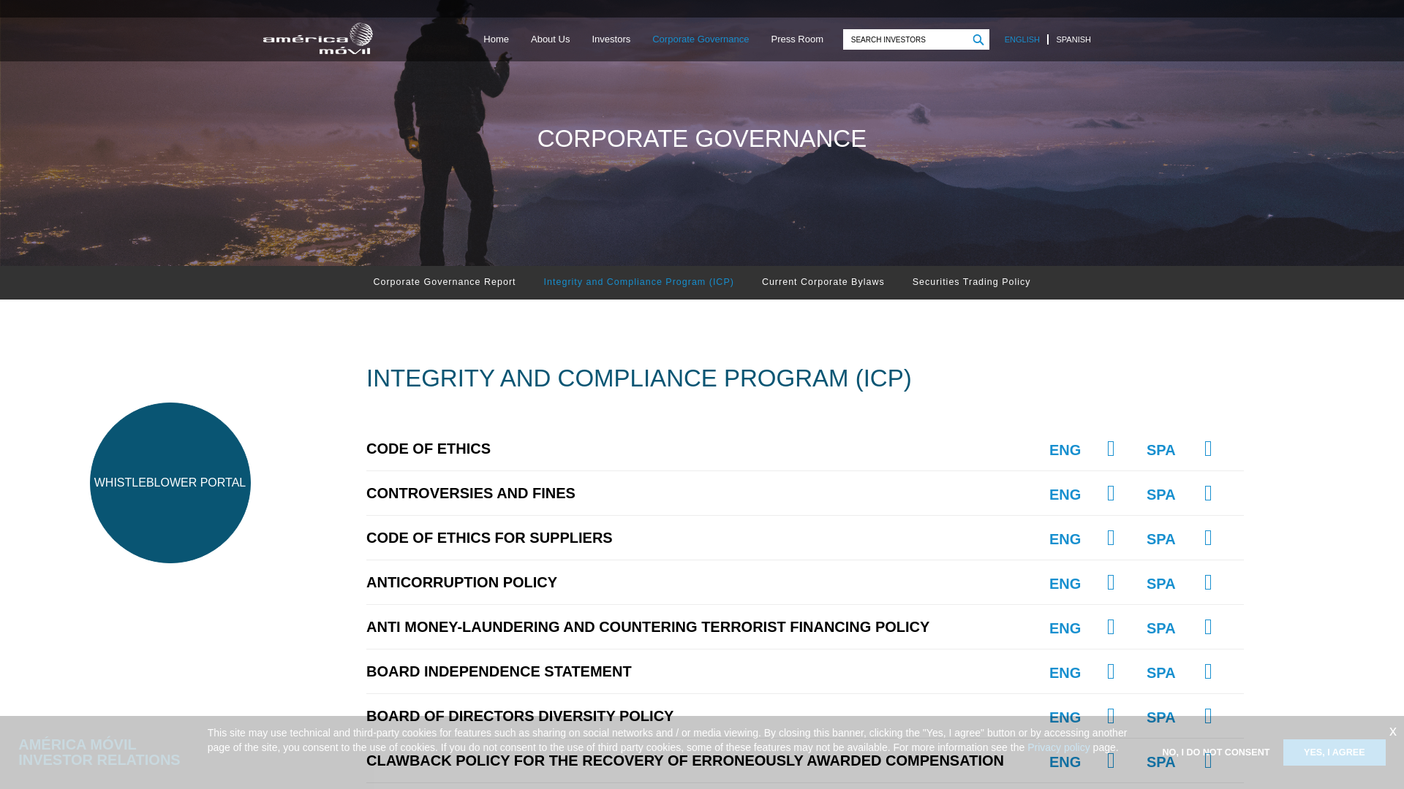Screen dimensions: 1404x789
Task: Click 'CODE OF ETHICS FOR SUPPLIERS' title
Action: pos(489,538)
